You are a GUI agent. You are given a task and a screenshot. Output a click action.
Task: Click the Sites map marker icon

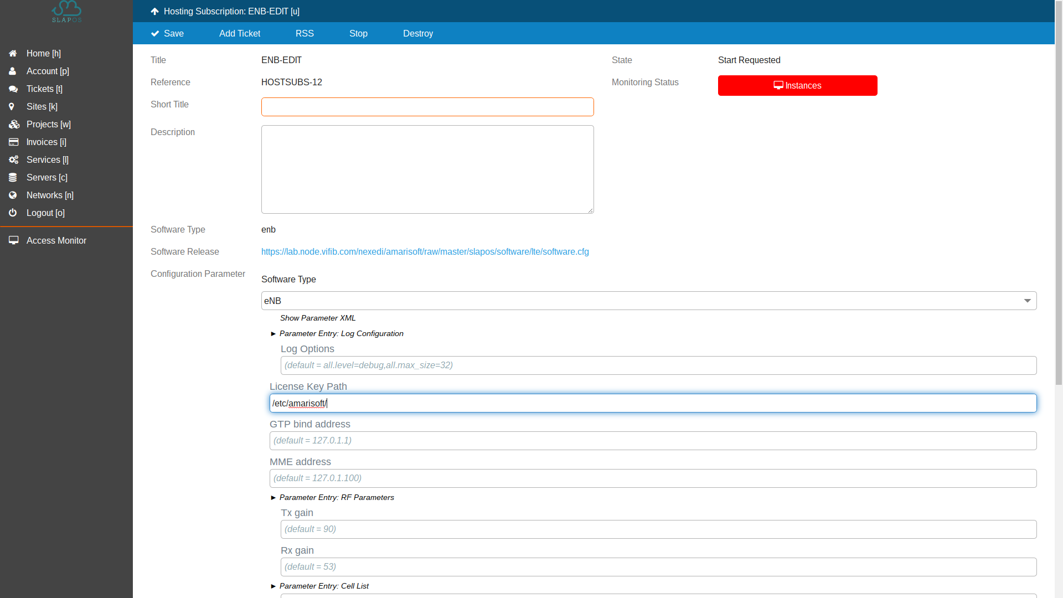tap(11, 107)
